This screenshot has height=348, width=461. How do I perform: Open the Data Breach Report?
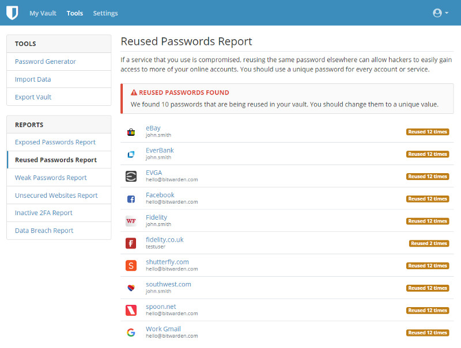44,231
